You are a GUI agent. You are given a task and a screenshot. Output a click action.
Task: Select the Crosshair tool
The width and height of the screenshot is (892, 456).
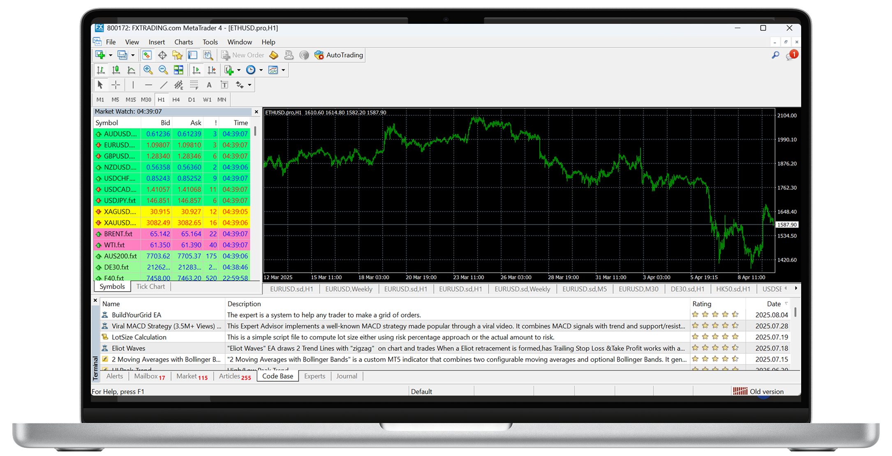pos(116,85)
